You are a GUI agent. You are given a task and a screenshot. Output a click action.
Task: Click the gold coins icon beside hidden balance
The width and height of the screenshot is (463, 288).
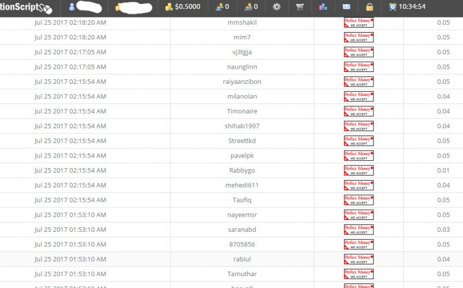pyautogui.click(x=119, y=7)
